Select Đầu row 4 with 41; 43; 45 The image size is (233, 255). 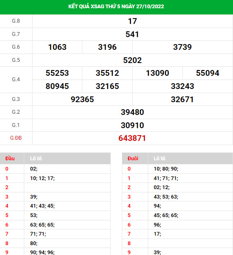click(x=55, y=206)
